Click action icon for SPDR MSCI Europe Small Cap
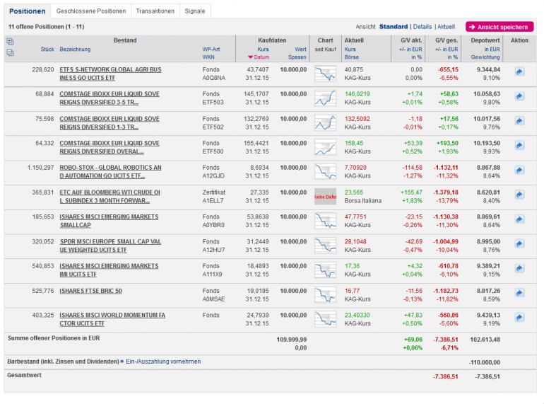This screenshot has width=544, height=404. [519, 244]
